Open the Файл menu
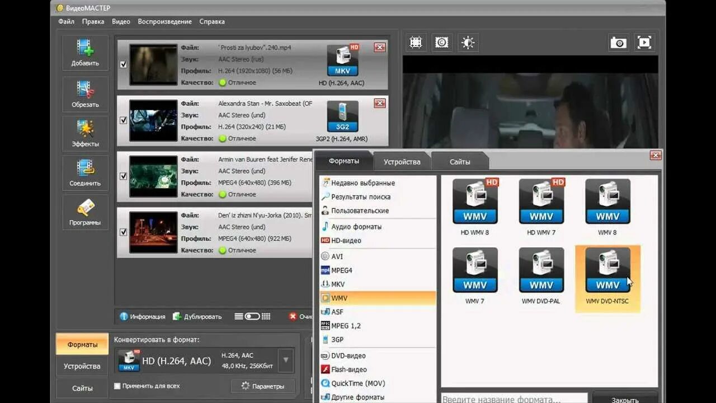This screenshot has width=716, height=403. click(66, 21)
